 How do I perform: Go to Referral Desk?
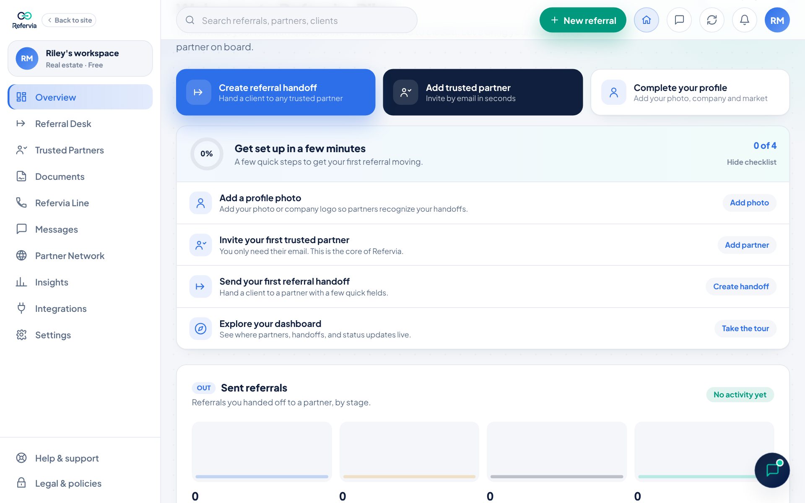point(80,124)
